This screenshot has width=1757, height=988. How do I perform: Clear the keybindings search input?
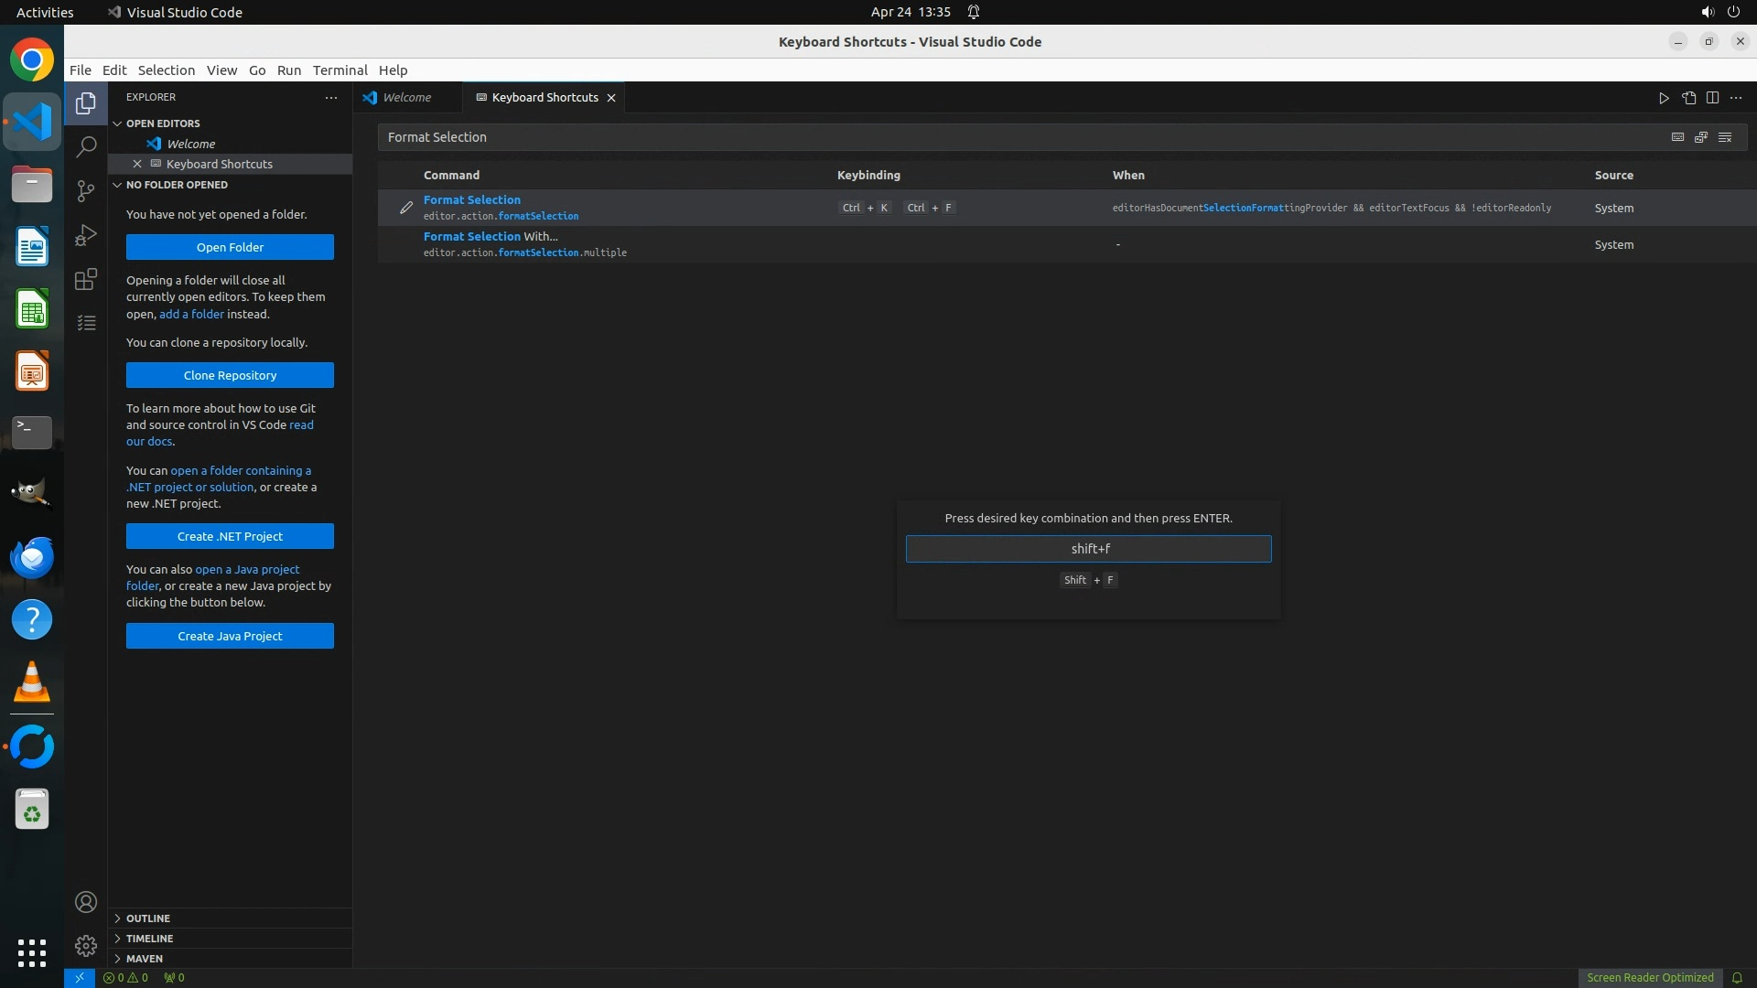coord(1725,137)
